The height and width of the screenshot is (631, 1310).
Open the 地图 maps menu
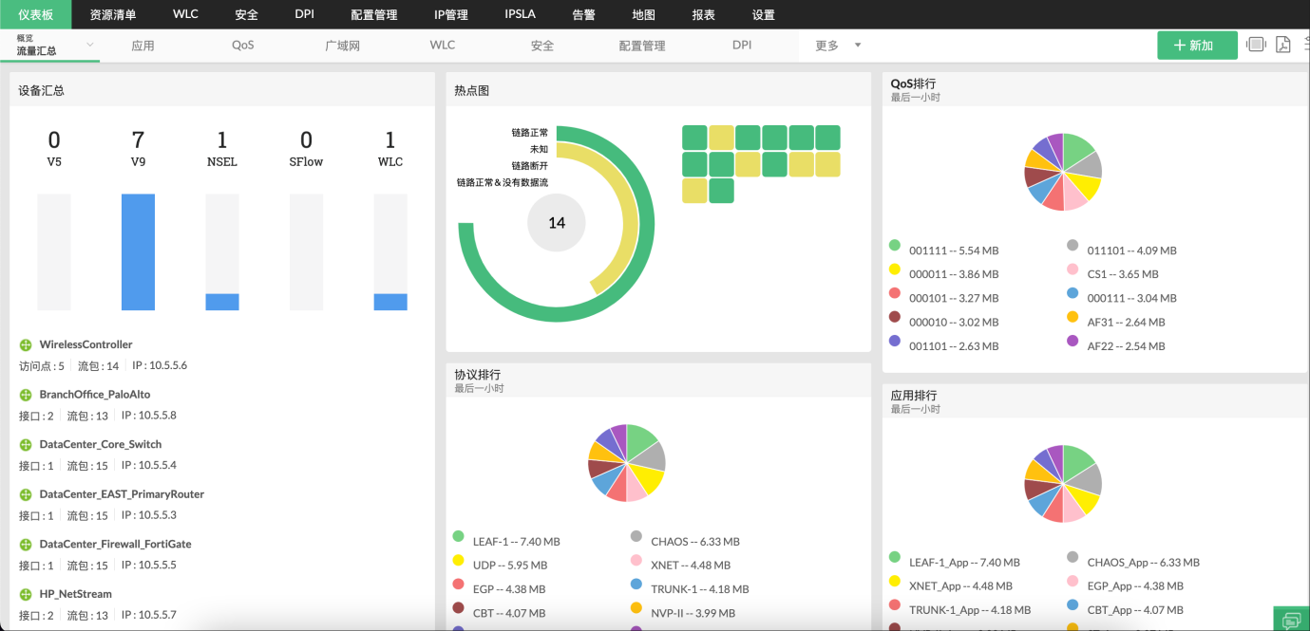coord(644,15)
